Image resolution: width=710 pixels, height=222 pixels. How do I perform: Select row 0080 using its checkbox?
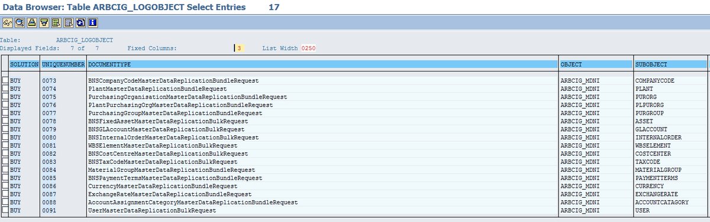point(5,137)
